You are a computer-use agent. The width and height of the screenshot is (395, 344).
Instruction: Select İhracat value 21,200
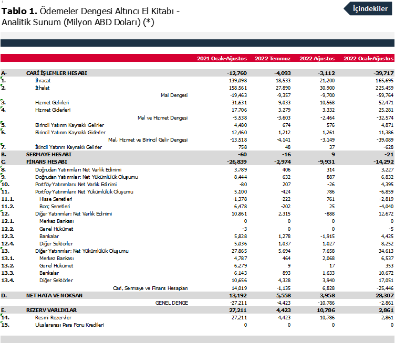[x=327, y=80]
